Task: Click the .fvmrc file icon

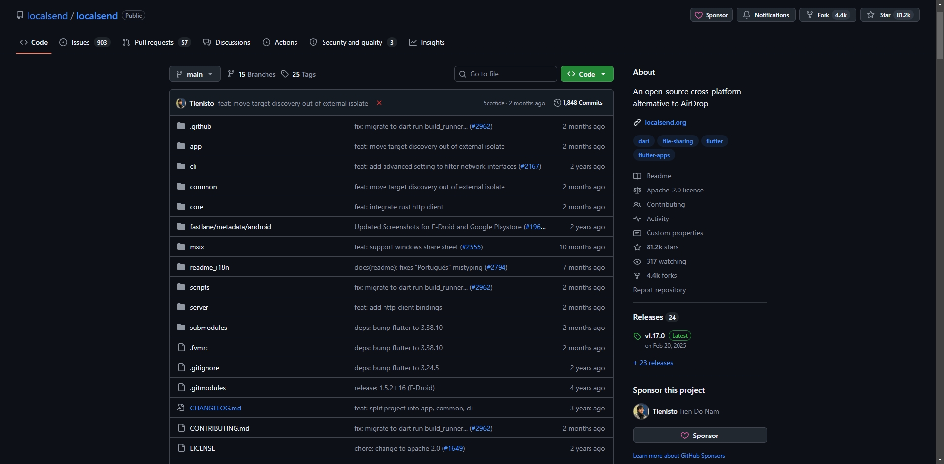Action: click(x=181, y=348)
